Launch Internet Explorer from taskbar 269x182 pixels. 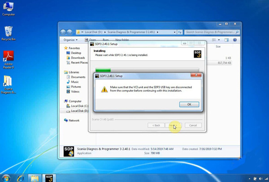pos(21,178)
